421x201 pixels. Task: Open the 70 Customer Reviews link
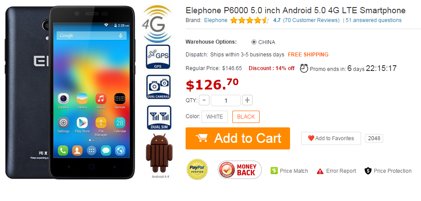click(312, 20)
